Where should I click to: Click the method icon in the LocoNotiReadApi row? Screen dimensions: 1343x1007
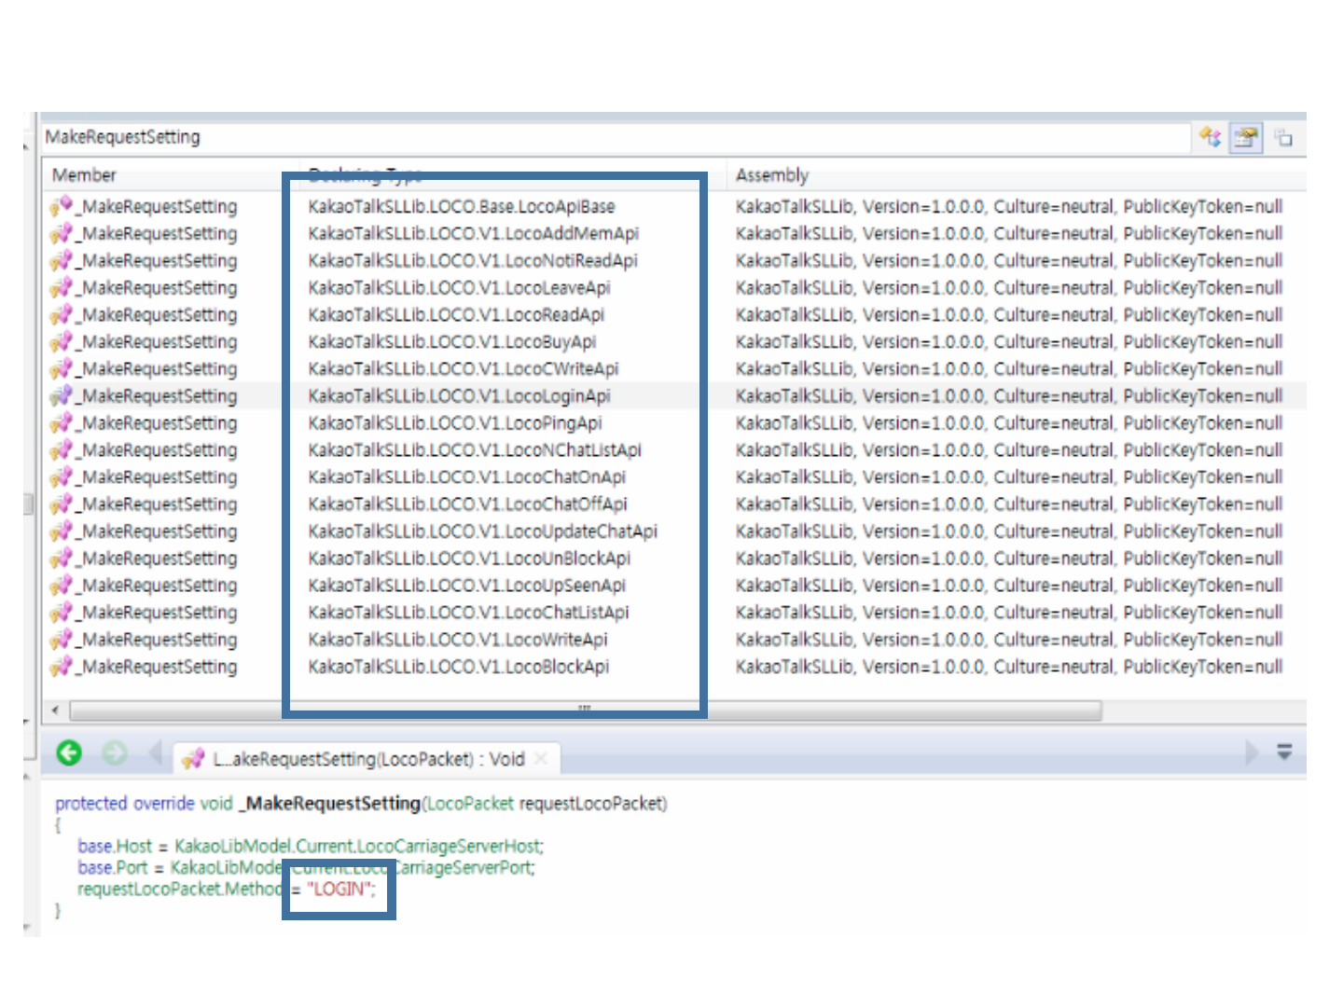click(62, 260)
